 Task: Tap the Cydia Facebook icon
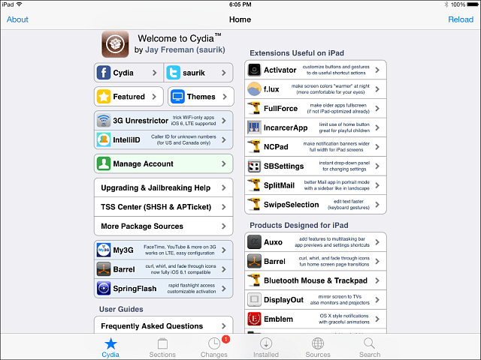pyautogui.click(x=104, y=73)
